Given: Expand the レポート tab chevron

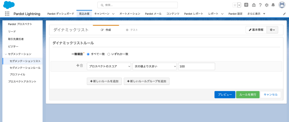Looking at the screenshot, I should (x=222, y=14).
